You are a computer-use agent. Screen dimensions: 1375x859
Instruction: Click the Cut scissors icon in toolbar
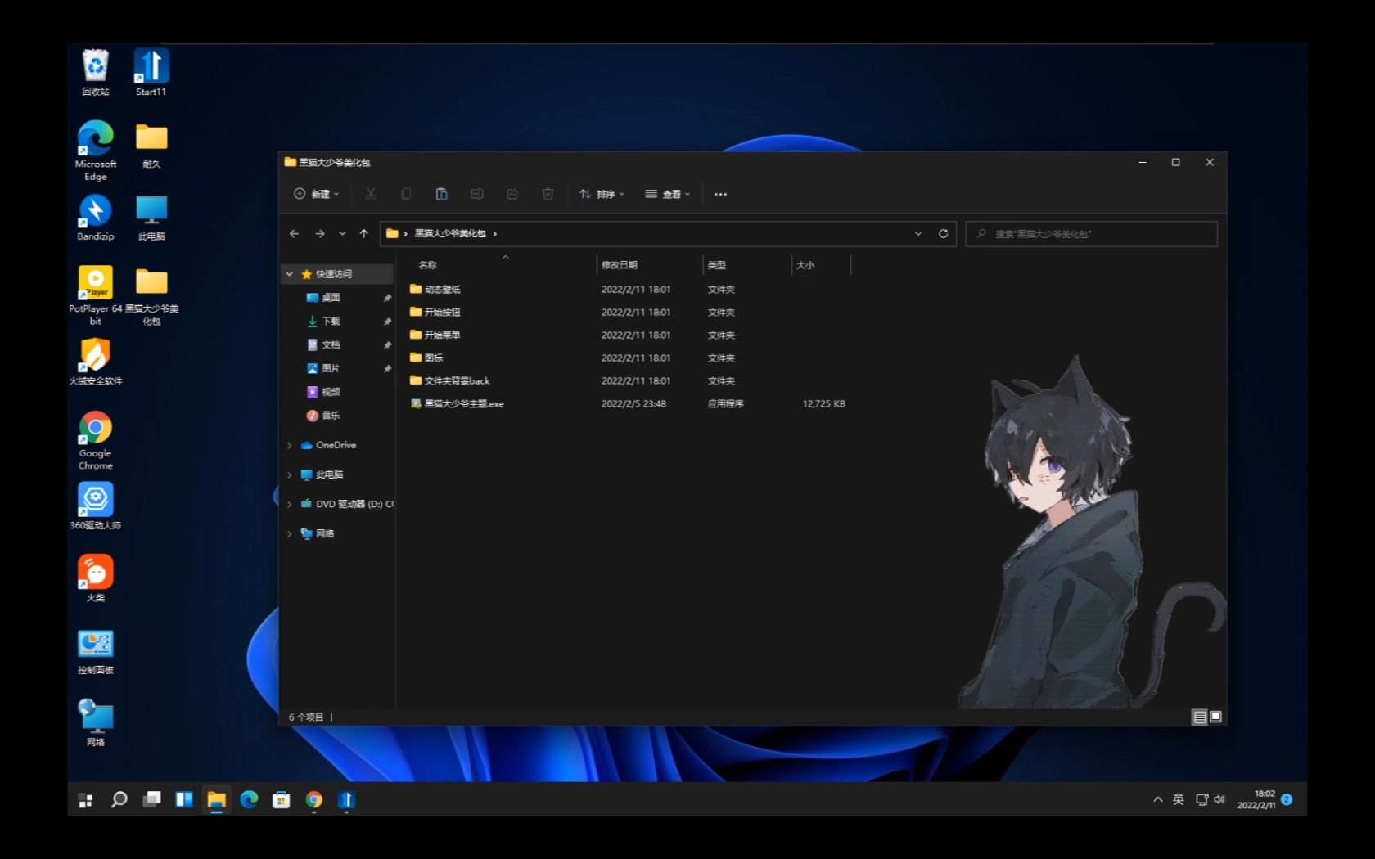point(371,194)
